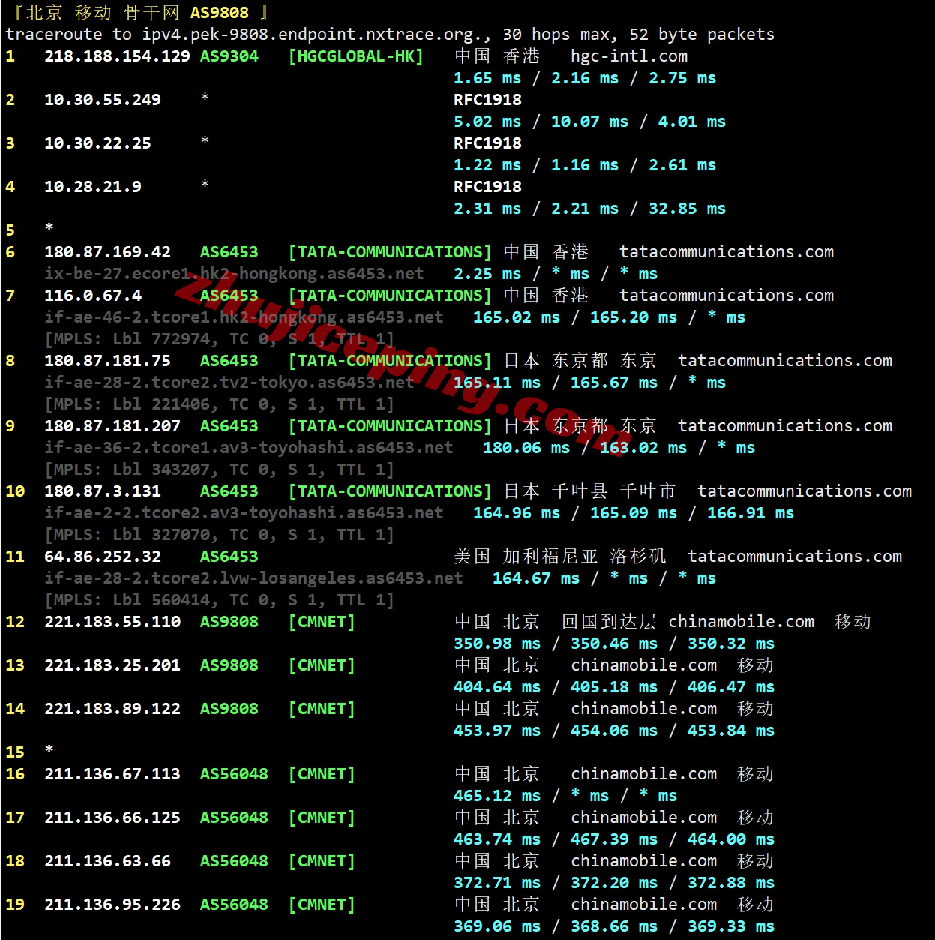Select the IP address 10.28.21.9
This screenshot has height=940, width=935.
(x=93, y=187)
